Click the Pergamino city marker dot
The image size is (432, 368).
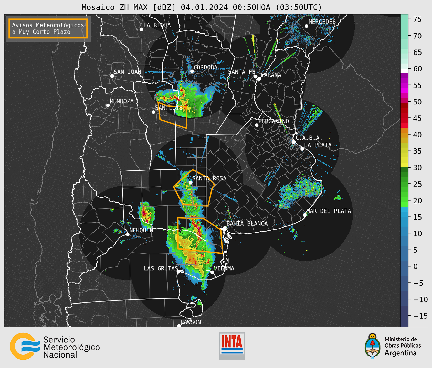coord(257,125)
